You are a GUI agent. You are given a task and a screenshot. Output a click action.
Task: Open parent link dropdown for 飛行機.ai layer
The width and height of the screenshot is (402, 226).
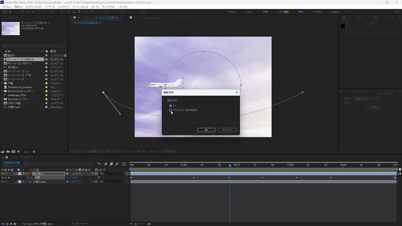point(112,174)
